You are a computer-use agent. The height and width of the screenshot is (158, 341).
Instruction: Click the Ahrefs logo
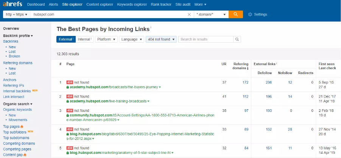12,4
